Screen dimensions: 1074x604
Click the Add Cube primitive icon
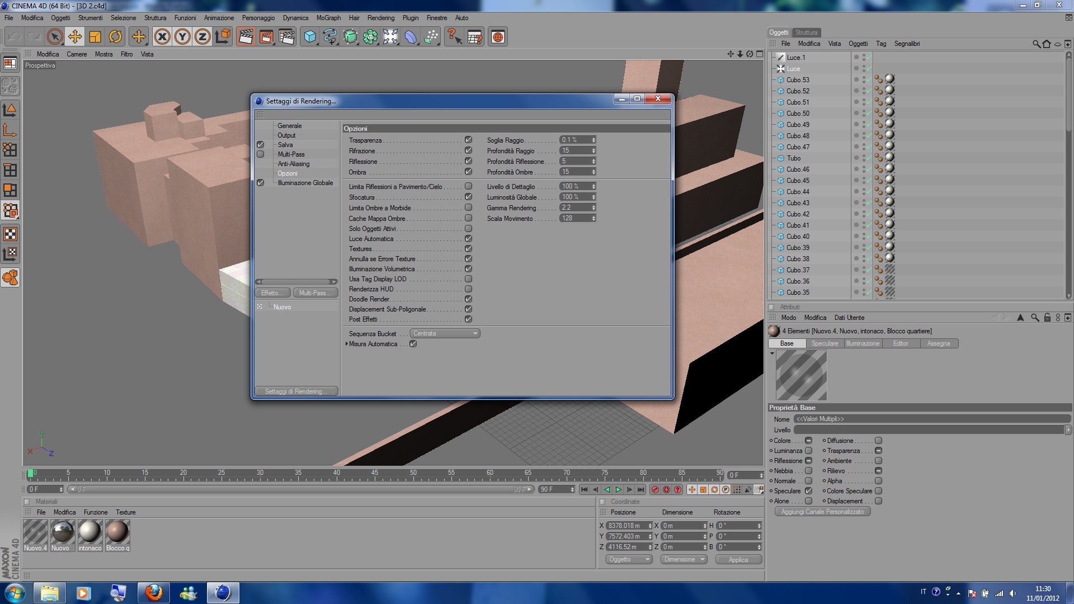point(310,37)
